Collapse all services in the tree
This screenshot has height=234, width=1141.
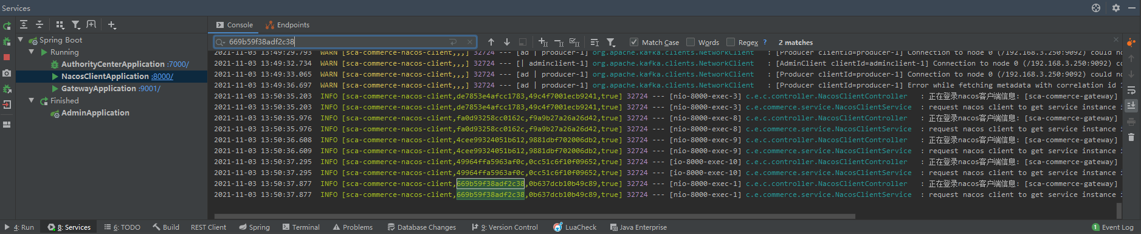[40, 25]
